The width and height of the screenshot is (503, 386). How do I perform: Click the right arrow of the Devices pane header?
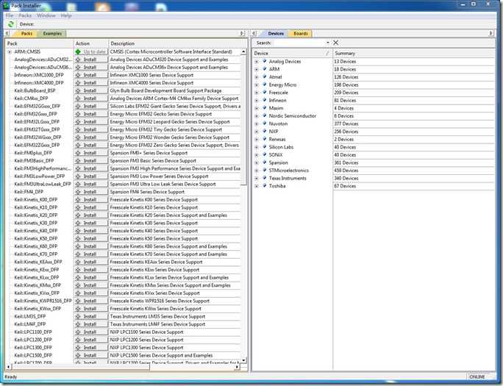(x=490, y=33)
